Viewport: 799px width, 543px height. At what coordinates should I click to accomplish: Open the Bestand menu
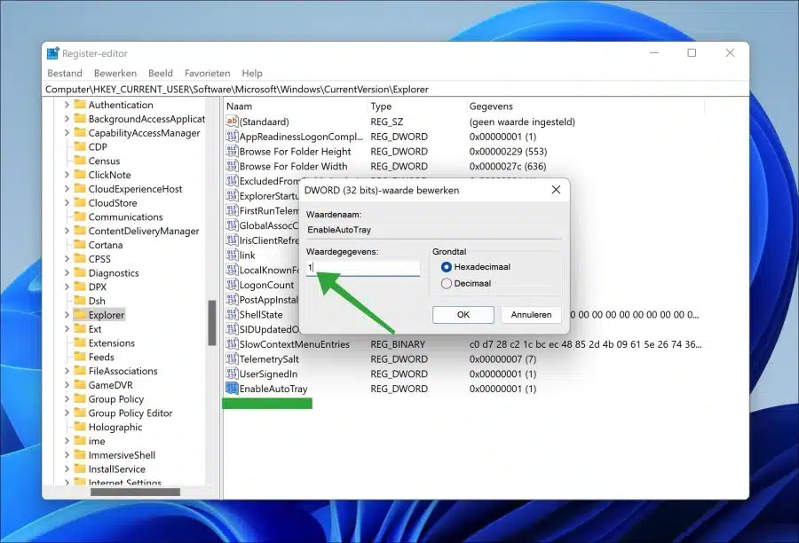click(65, 74)
